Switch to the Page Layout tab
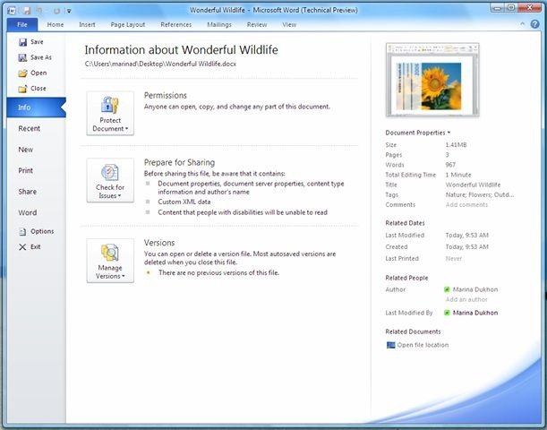The height and width of the screenshot is (430, 547). pyautogui.click(x=128, y=25)
